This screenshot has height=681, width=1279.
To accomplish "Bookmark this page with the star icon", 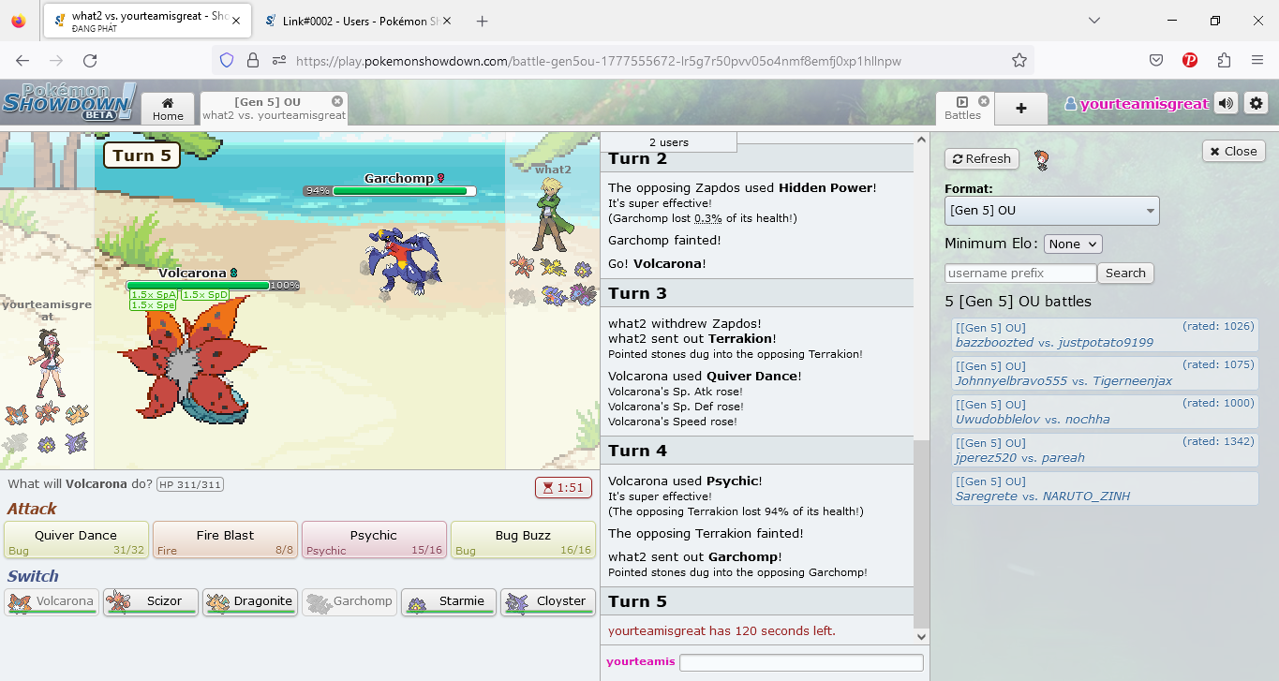I will pos(1019,60).
